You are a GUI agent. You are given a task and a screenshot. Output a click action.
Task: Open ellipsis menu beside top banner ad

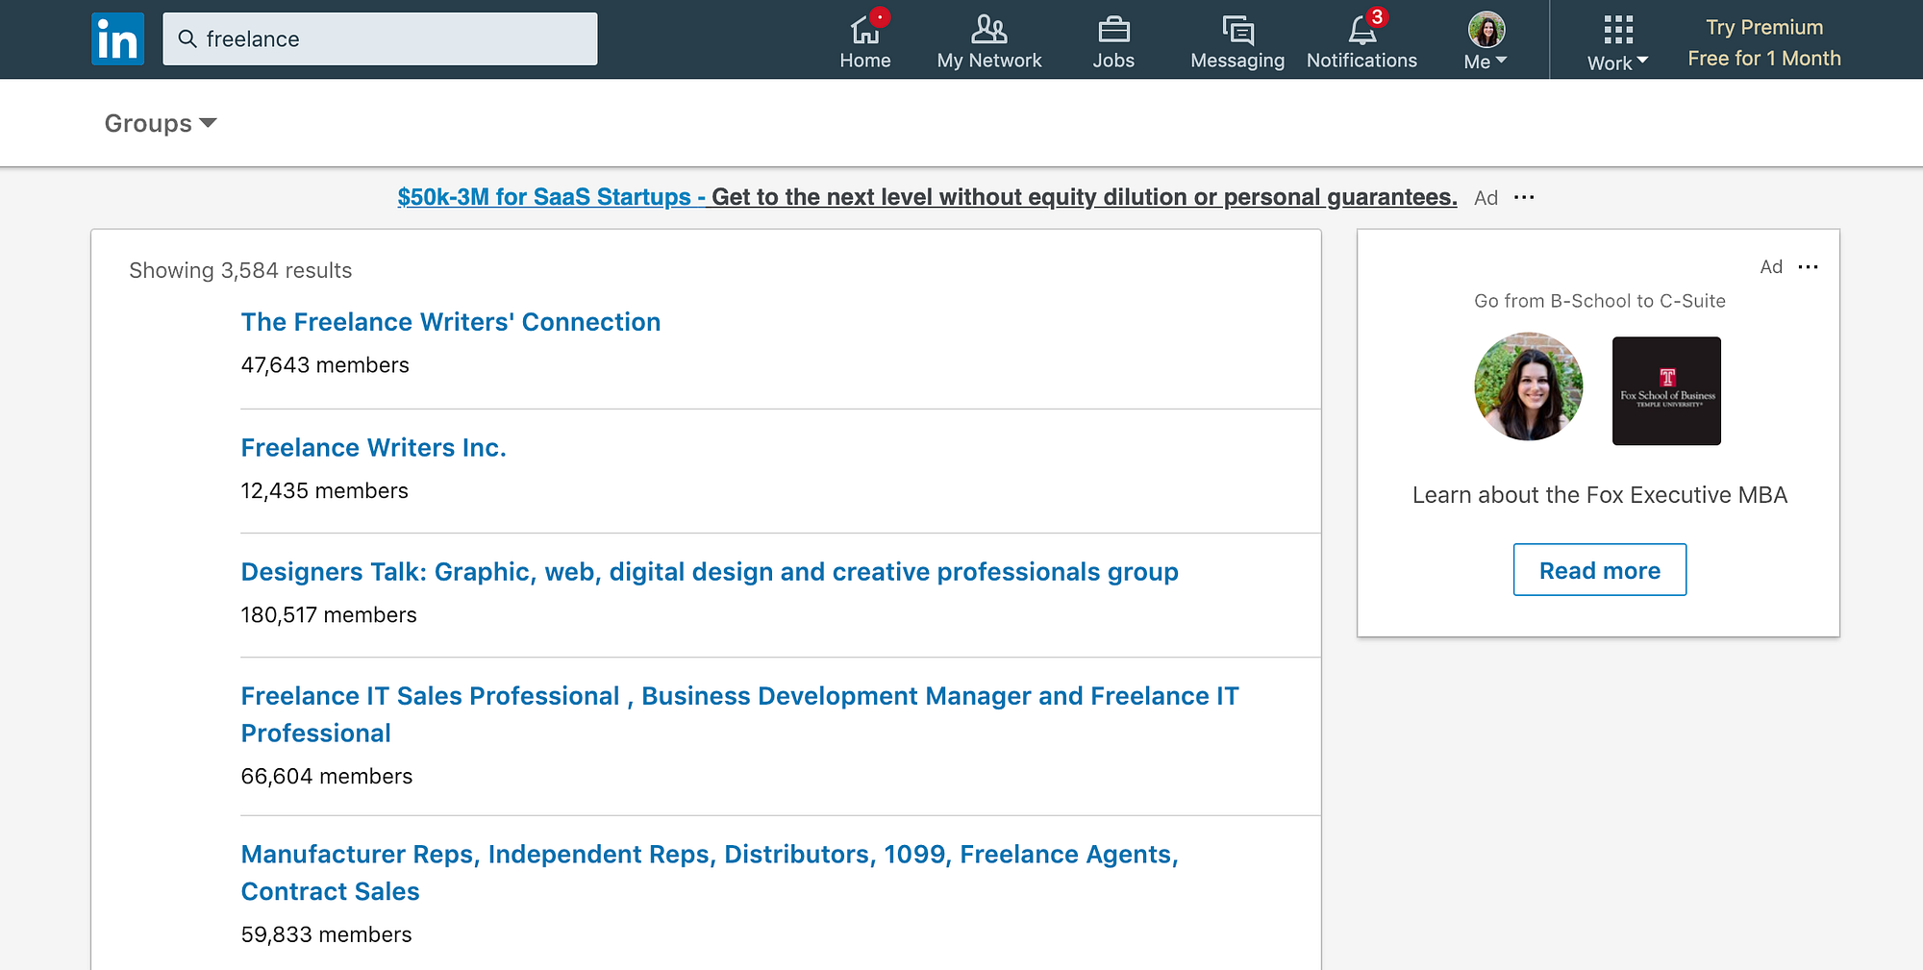coord(1524,198)
